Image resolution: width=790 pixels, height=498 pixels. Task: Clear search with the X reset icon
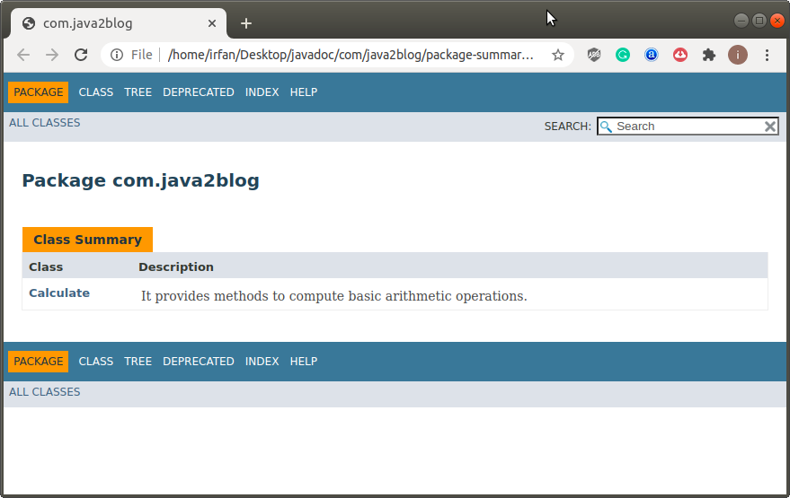pyautogui.click(x=770, y=127)
